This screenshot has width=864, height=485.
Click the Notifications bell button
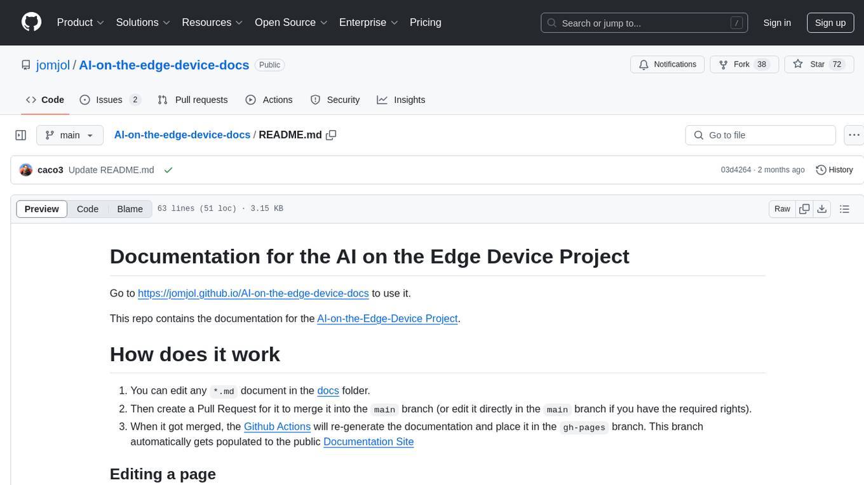point(668,65)
